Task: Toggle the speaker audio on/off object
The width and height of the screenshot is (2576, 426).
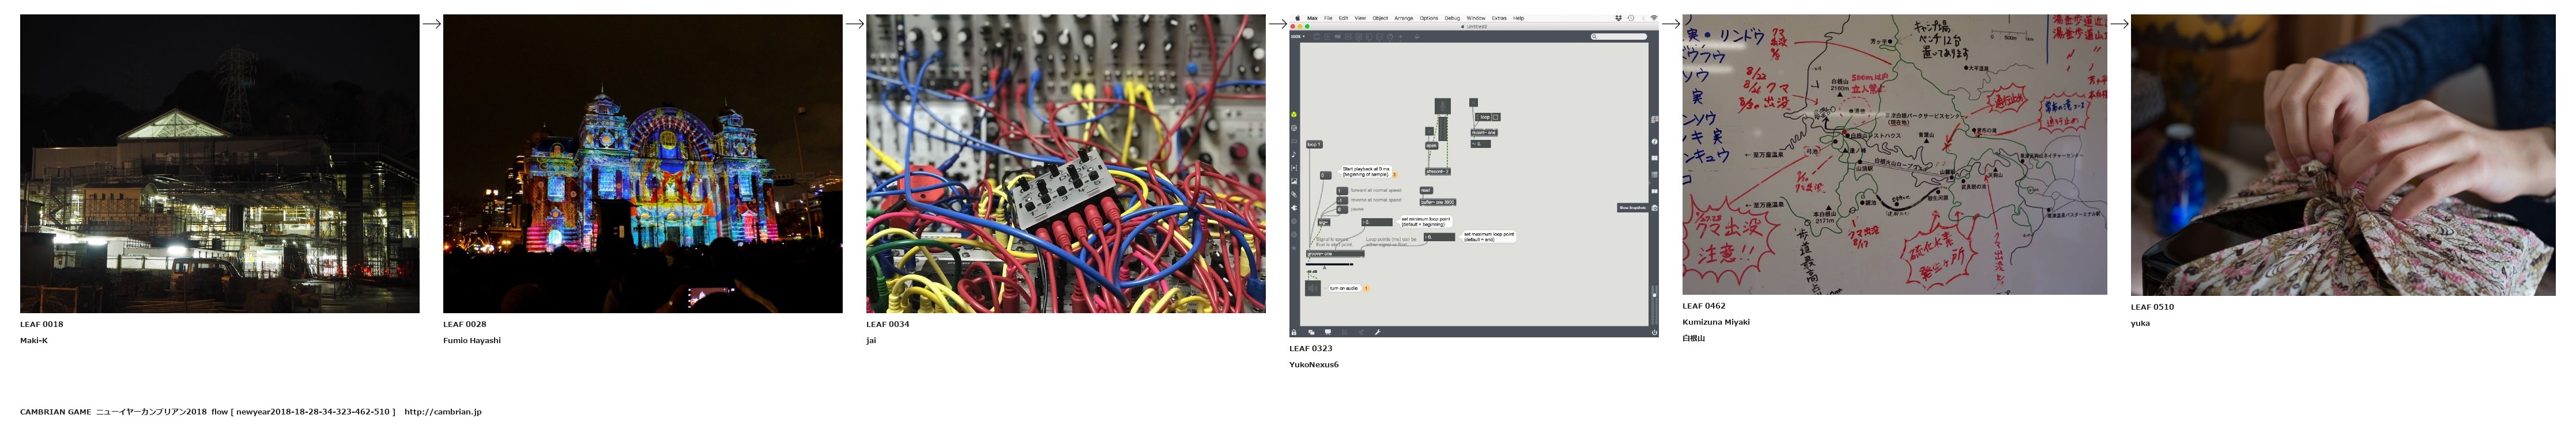Action: [x=1313, y=288]
